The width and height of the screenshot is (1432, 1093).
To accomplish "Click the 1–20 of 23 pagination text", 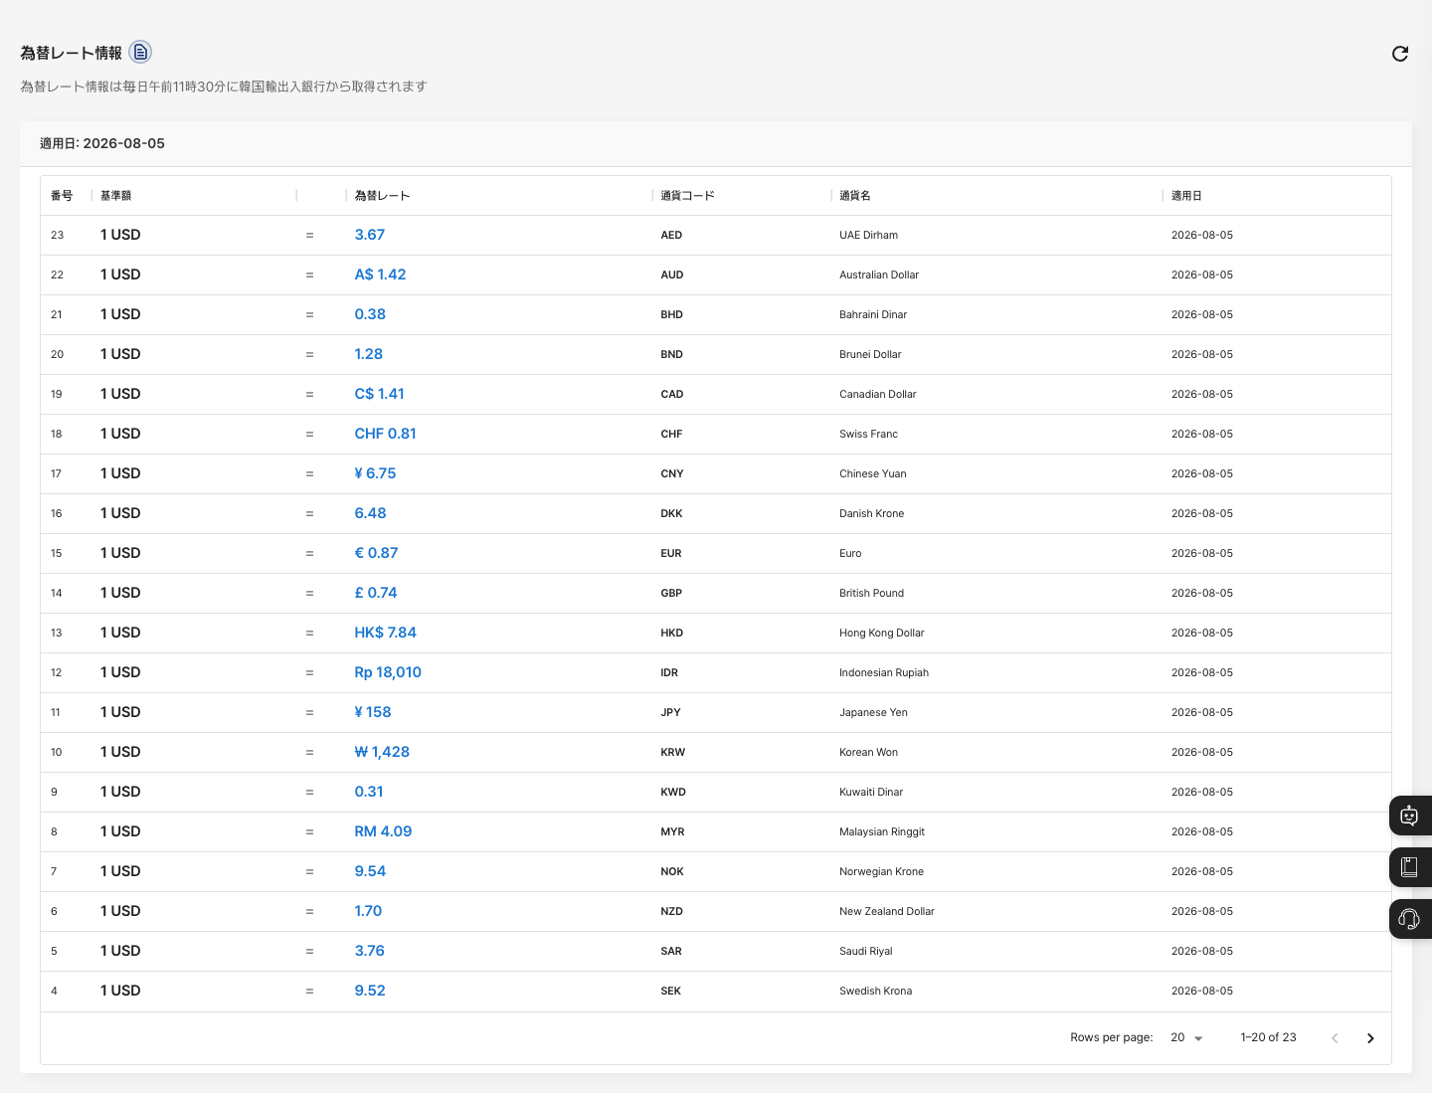I will (1268, 1037).
